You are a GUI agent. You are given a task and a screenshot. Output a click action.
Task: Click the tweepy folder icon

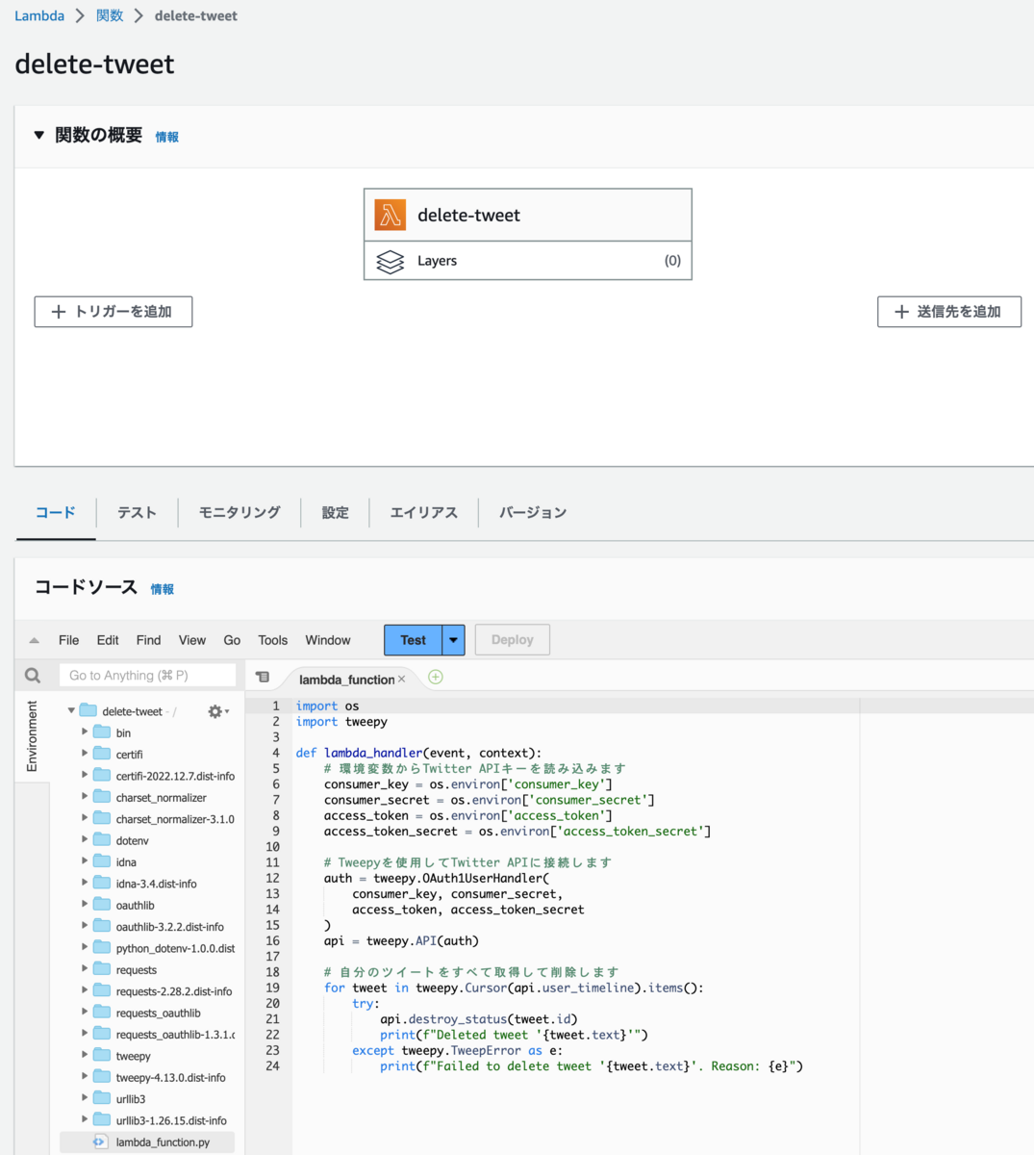pos(102,1056)
